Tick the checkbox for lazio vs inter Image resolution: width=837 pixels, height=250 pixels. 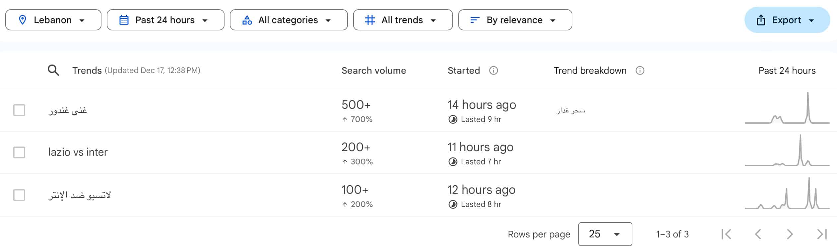(19, 152)
